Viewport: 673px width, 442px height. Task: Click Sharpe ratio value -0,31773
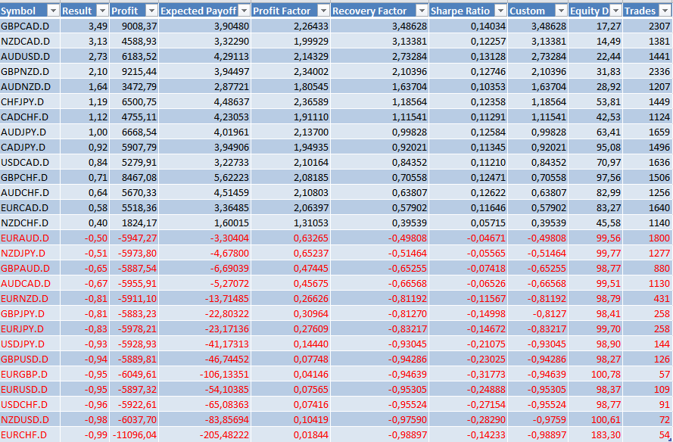pyautogui.click(x=486, y=374)
